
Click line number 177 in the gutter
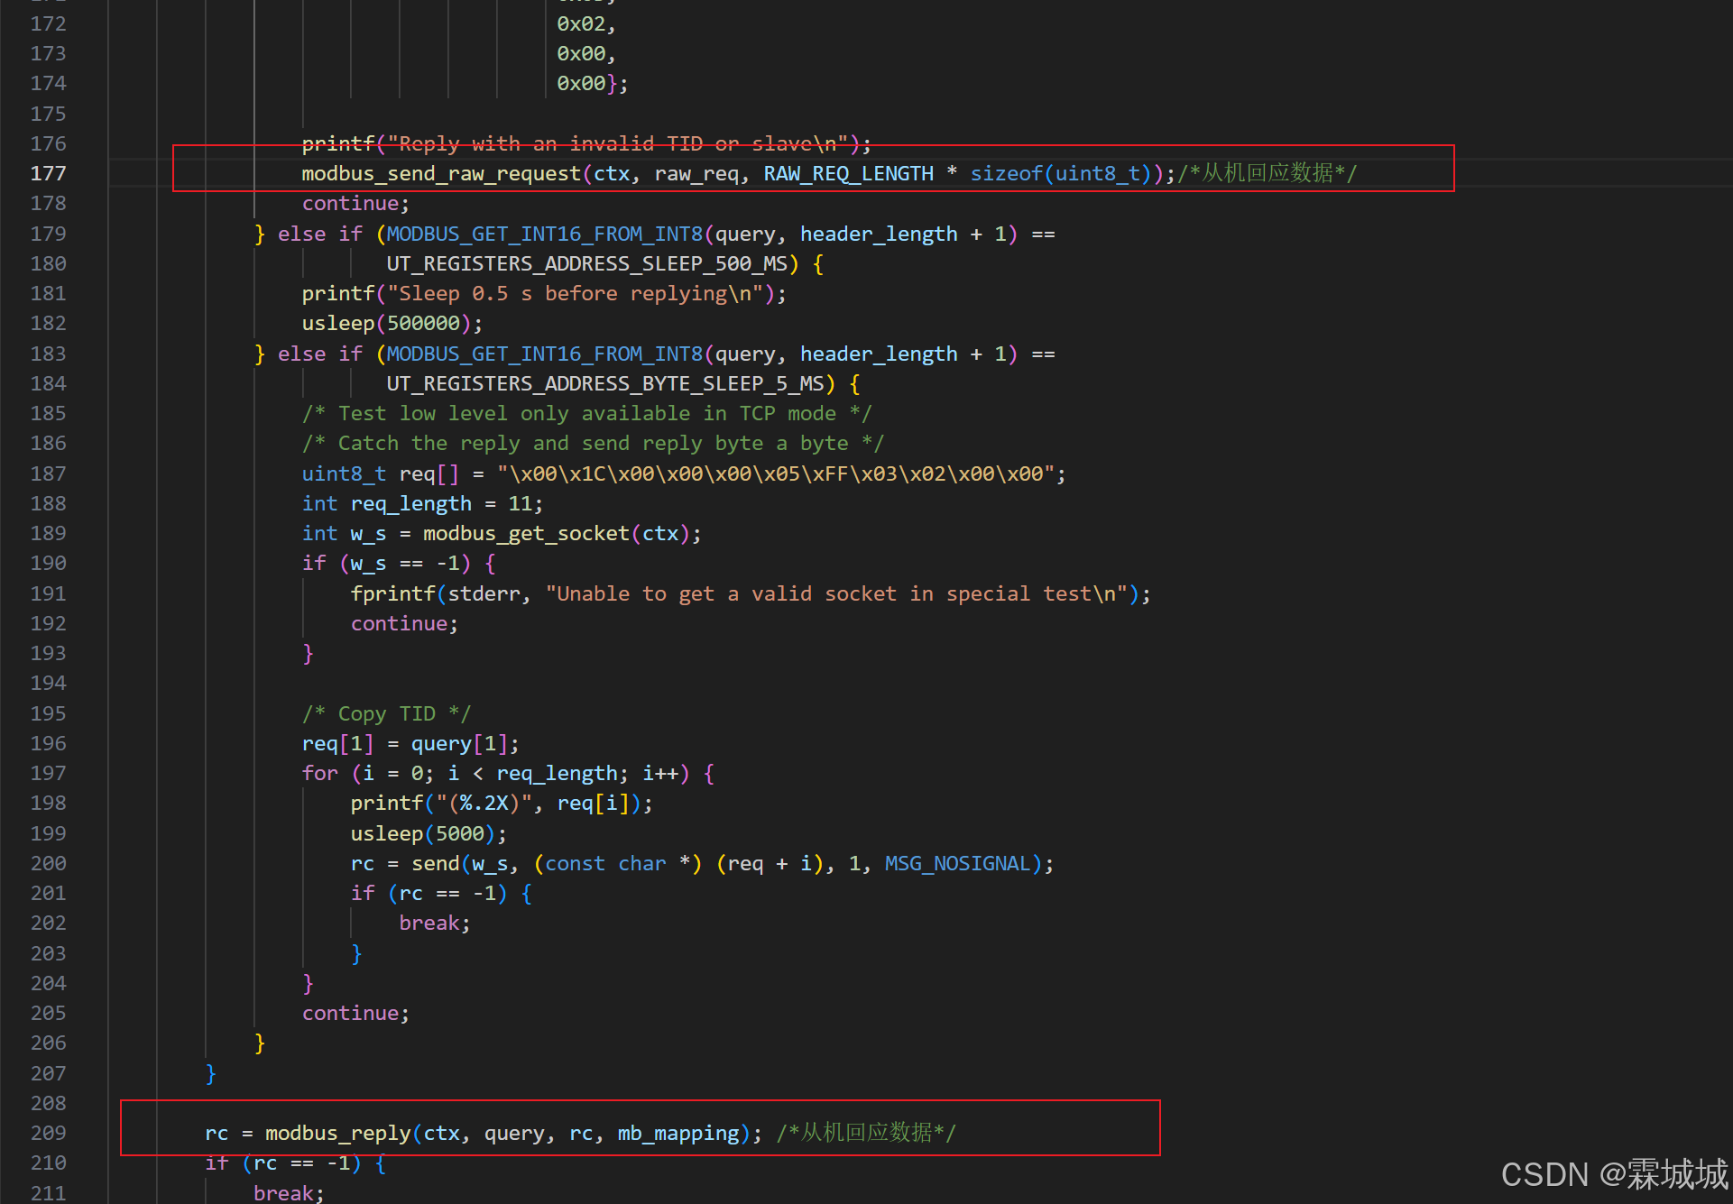[x=48, y=173]
